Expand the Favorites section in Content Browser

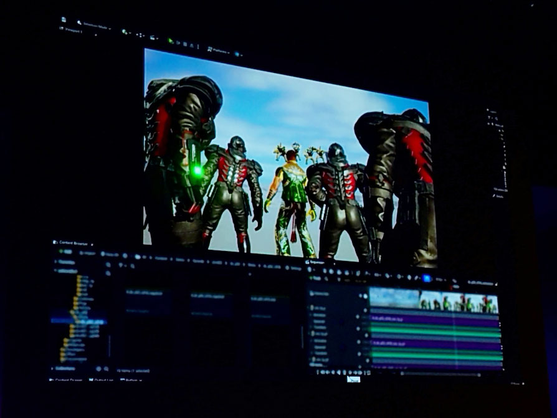tap(64, 262)
